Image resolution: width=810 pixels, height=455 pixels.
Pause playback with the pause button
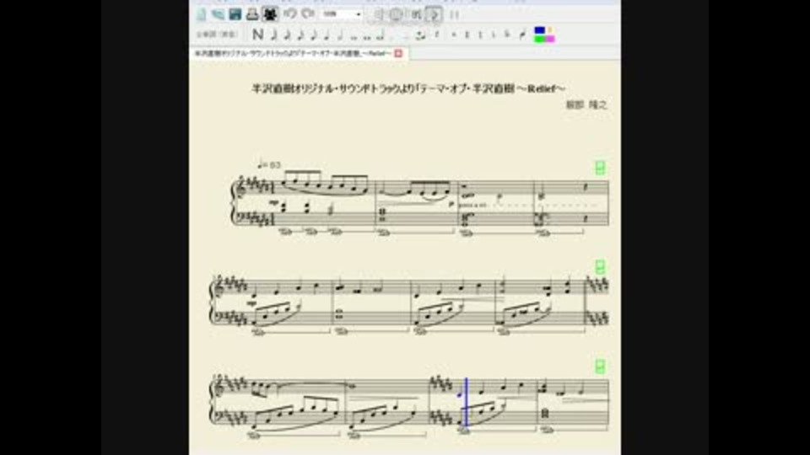tap(454, 14)
